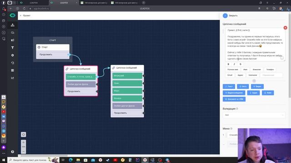Add a Фото message block
Image resolution: width=291 pixels, height=163 pixels.
pos(243,86)
